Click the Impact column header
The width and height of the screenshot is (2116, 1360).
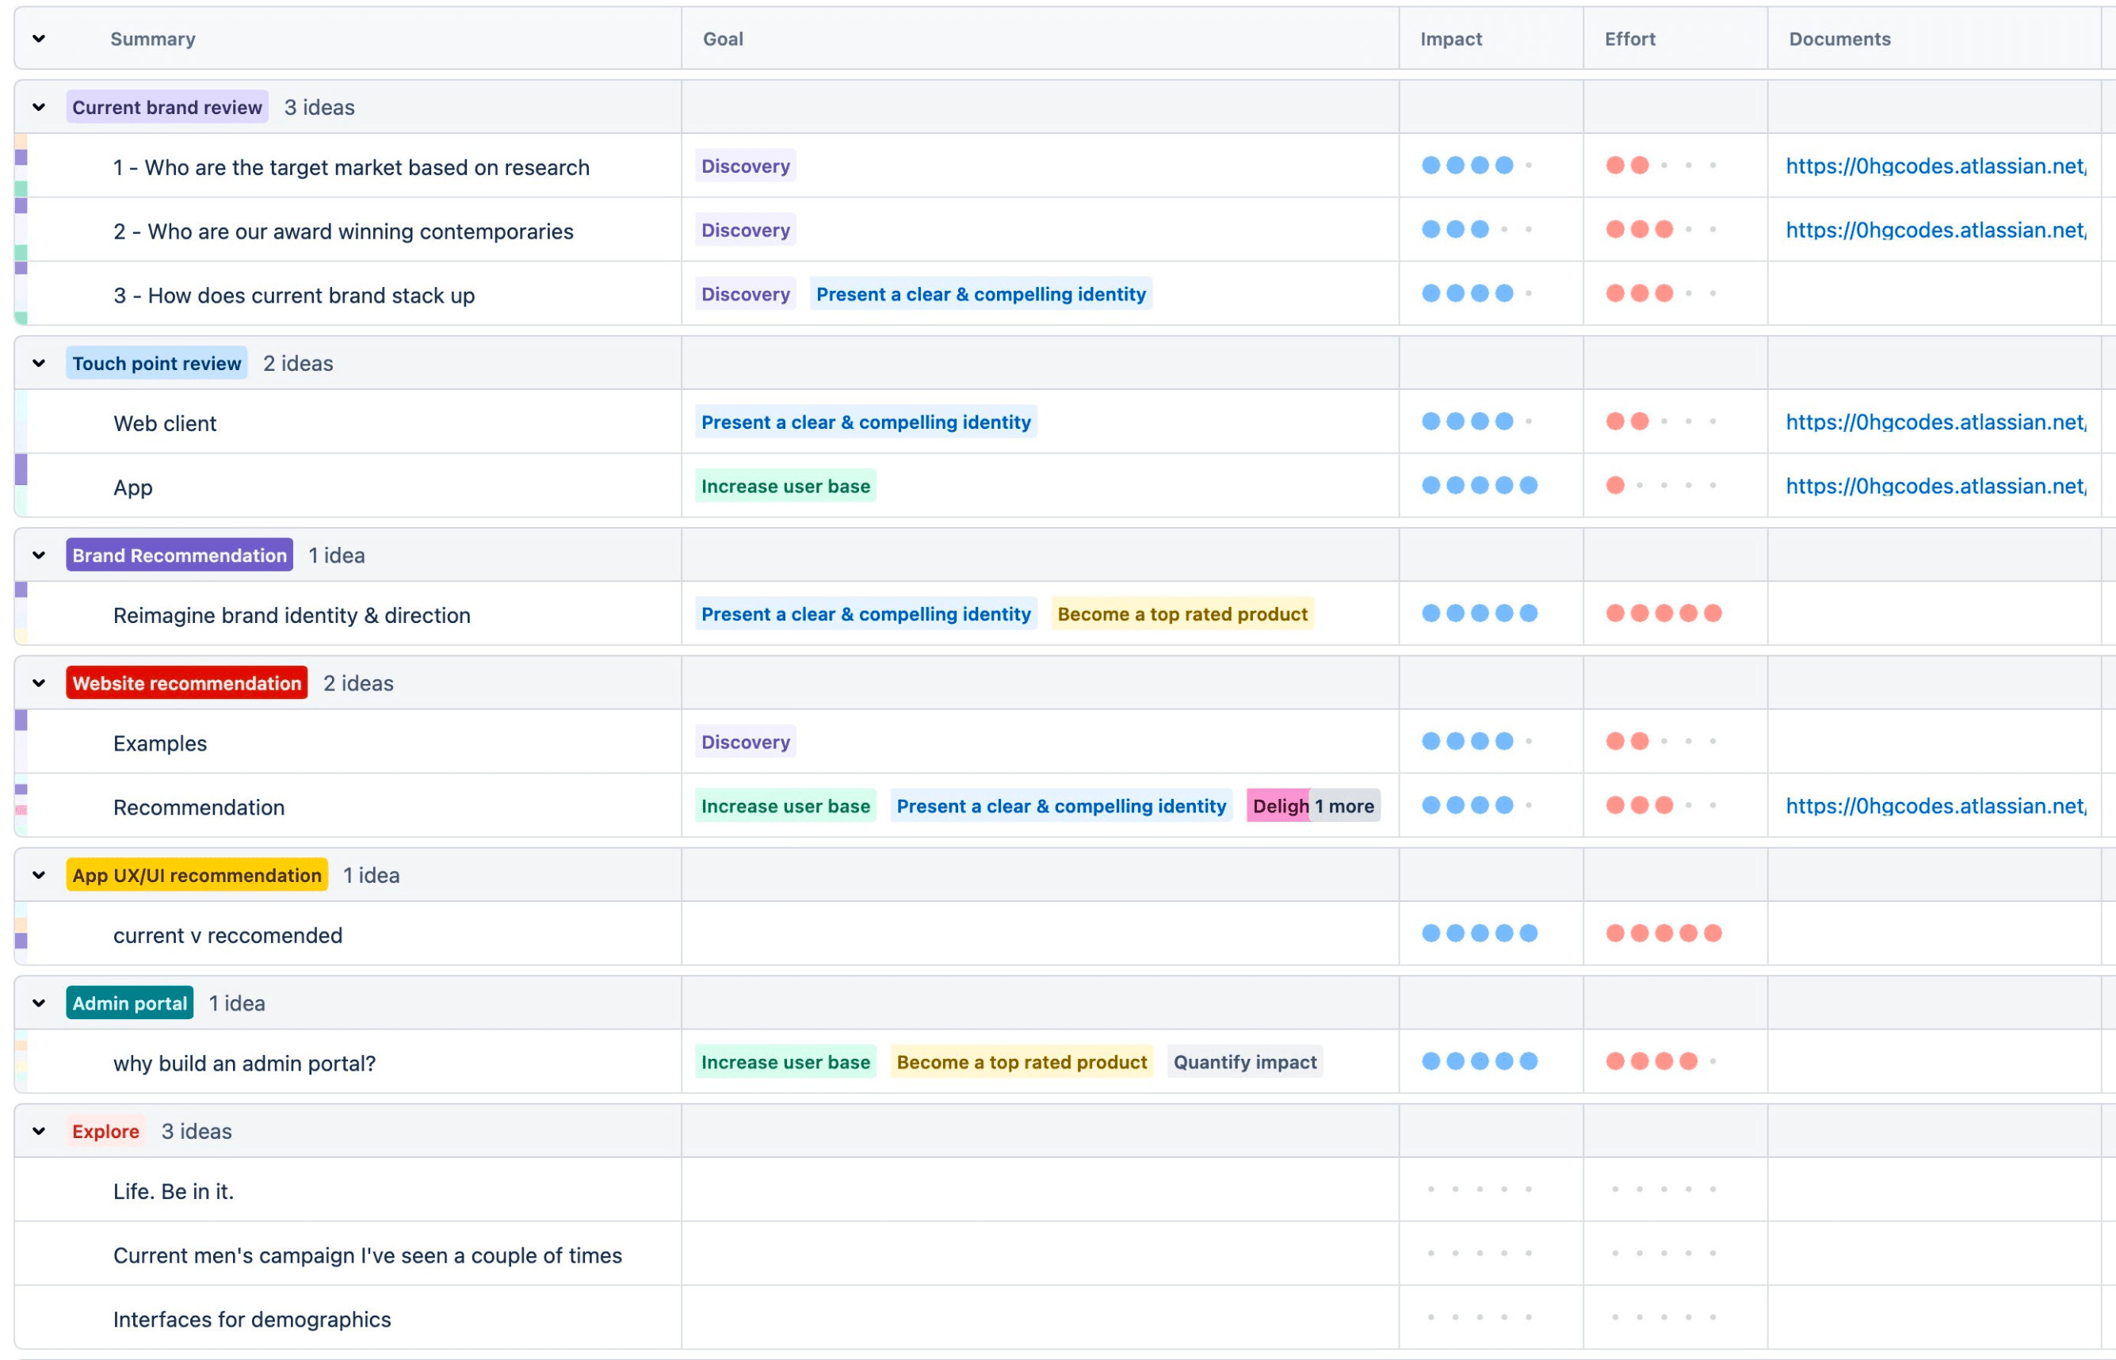pos(1451,39)
